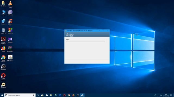Click the ENG language indicator
The image size is (174, 97).
pos(161,95)
